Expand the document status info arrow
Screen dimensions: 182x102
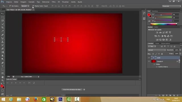39,77
